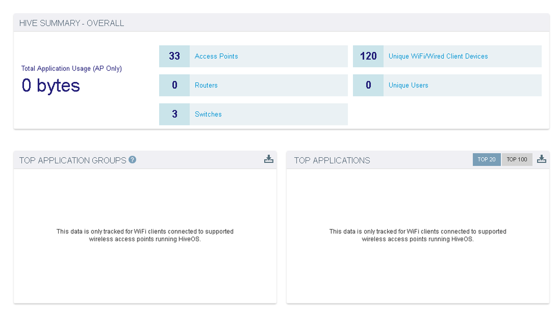Screen dimensions: 558x312
Task: Open the Switches link
Action: pos(208,114)
